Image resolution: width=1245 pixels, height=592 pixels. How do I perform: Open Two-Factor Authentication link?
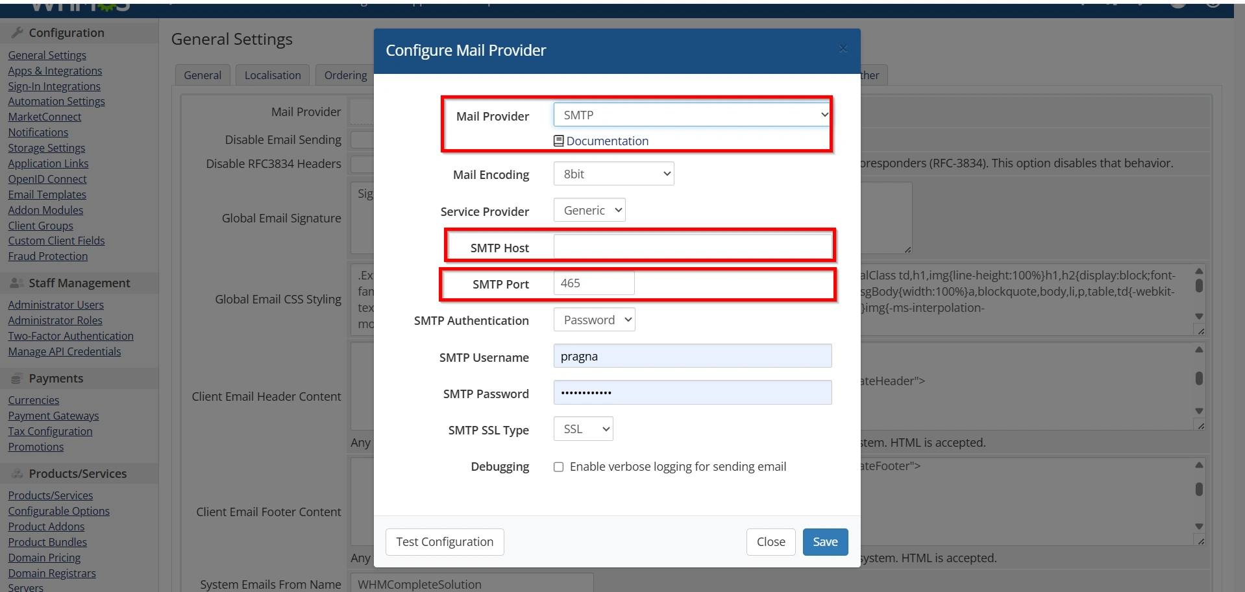pyautogui.click(x=71, y=336)
